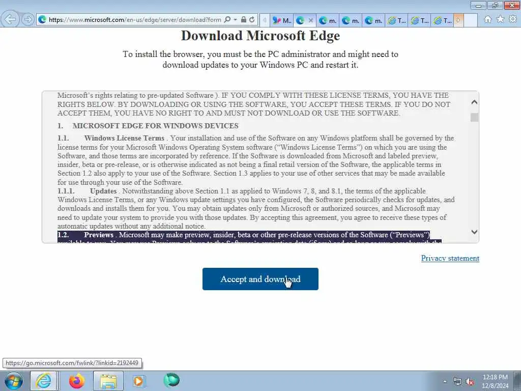Open the clock showing 12:18 PM
The height and width of the screenshot is (391, 521).
click(x=495, y=381)
